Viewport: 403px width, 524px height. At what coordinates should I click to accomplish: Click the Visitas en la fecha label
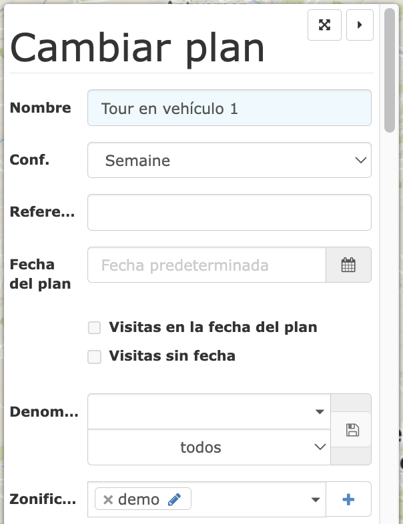click(213, 327)
